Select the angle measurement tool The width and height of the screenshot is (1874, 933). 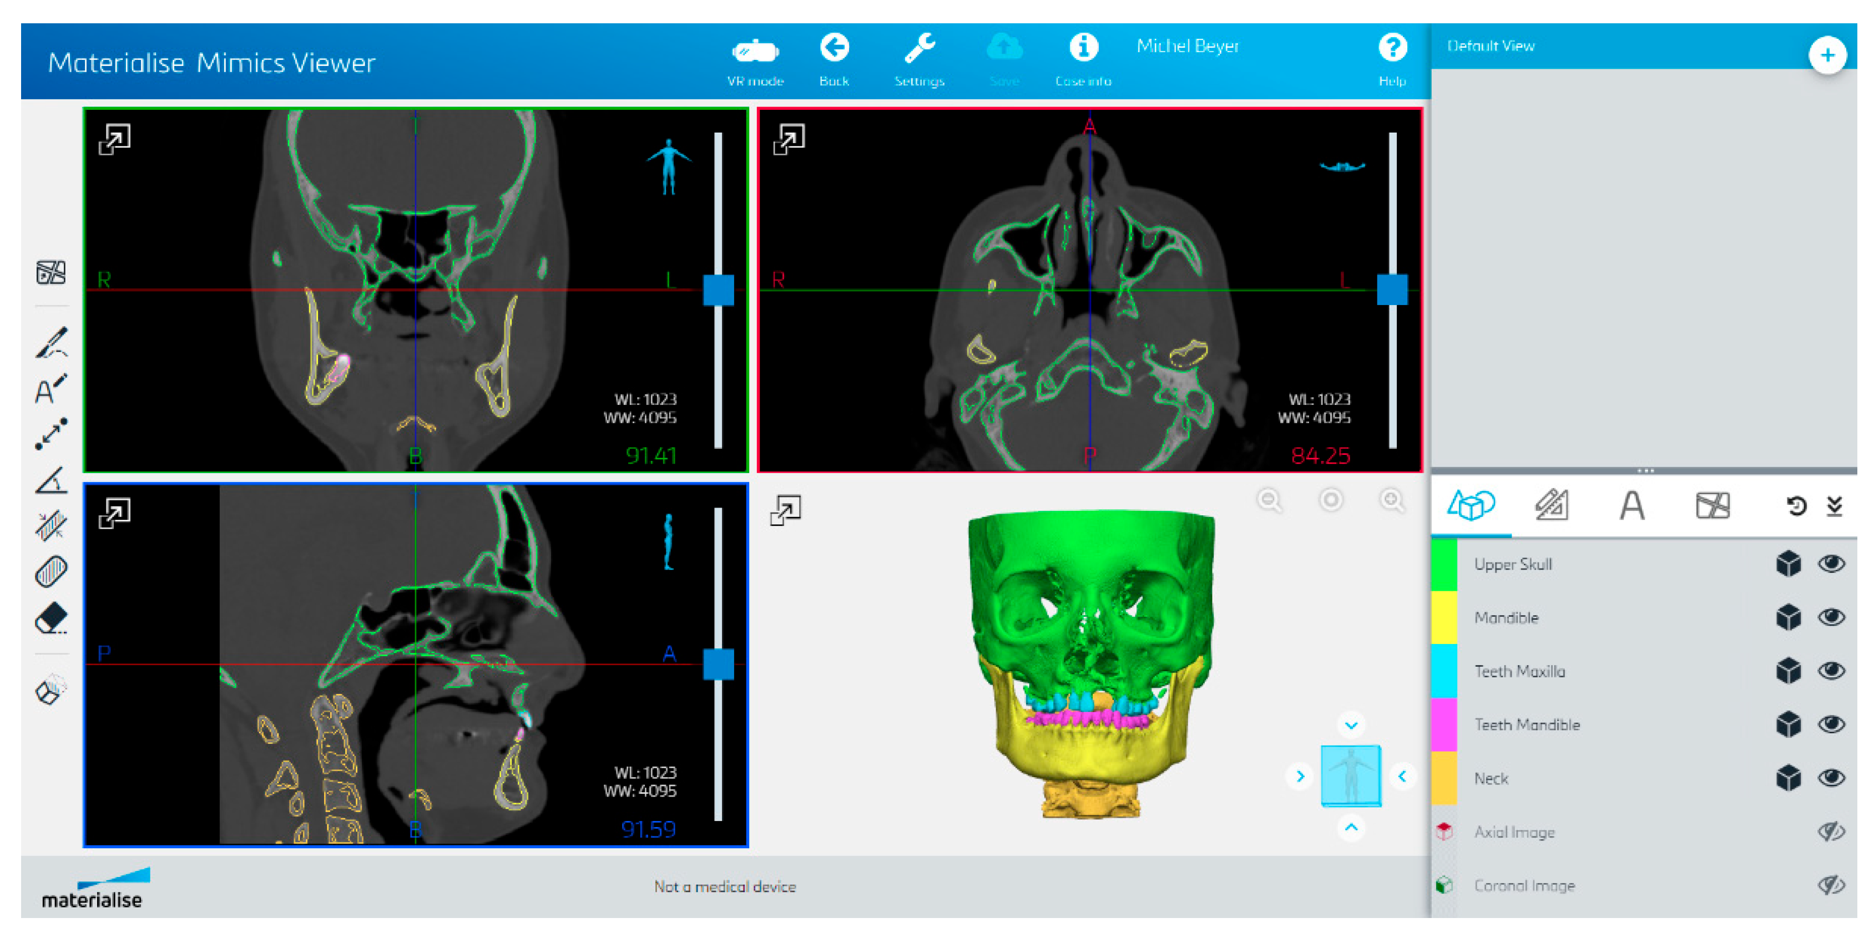coord(51,481)
